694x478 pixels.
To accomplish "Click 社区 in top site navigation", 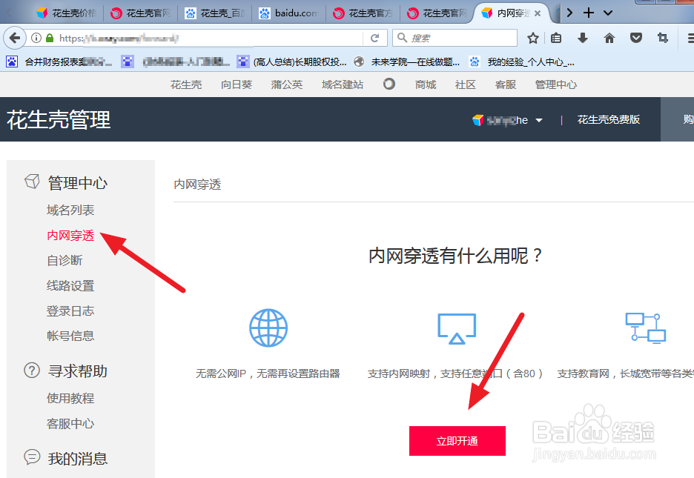I will click(x=465, y=84).
